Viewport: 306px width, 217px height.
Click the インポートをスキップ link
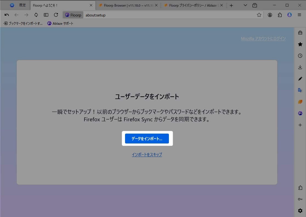click(x=147, y=154)
